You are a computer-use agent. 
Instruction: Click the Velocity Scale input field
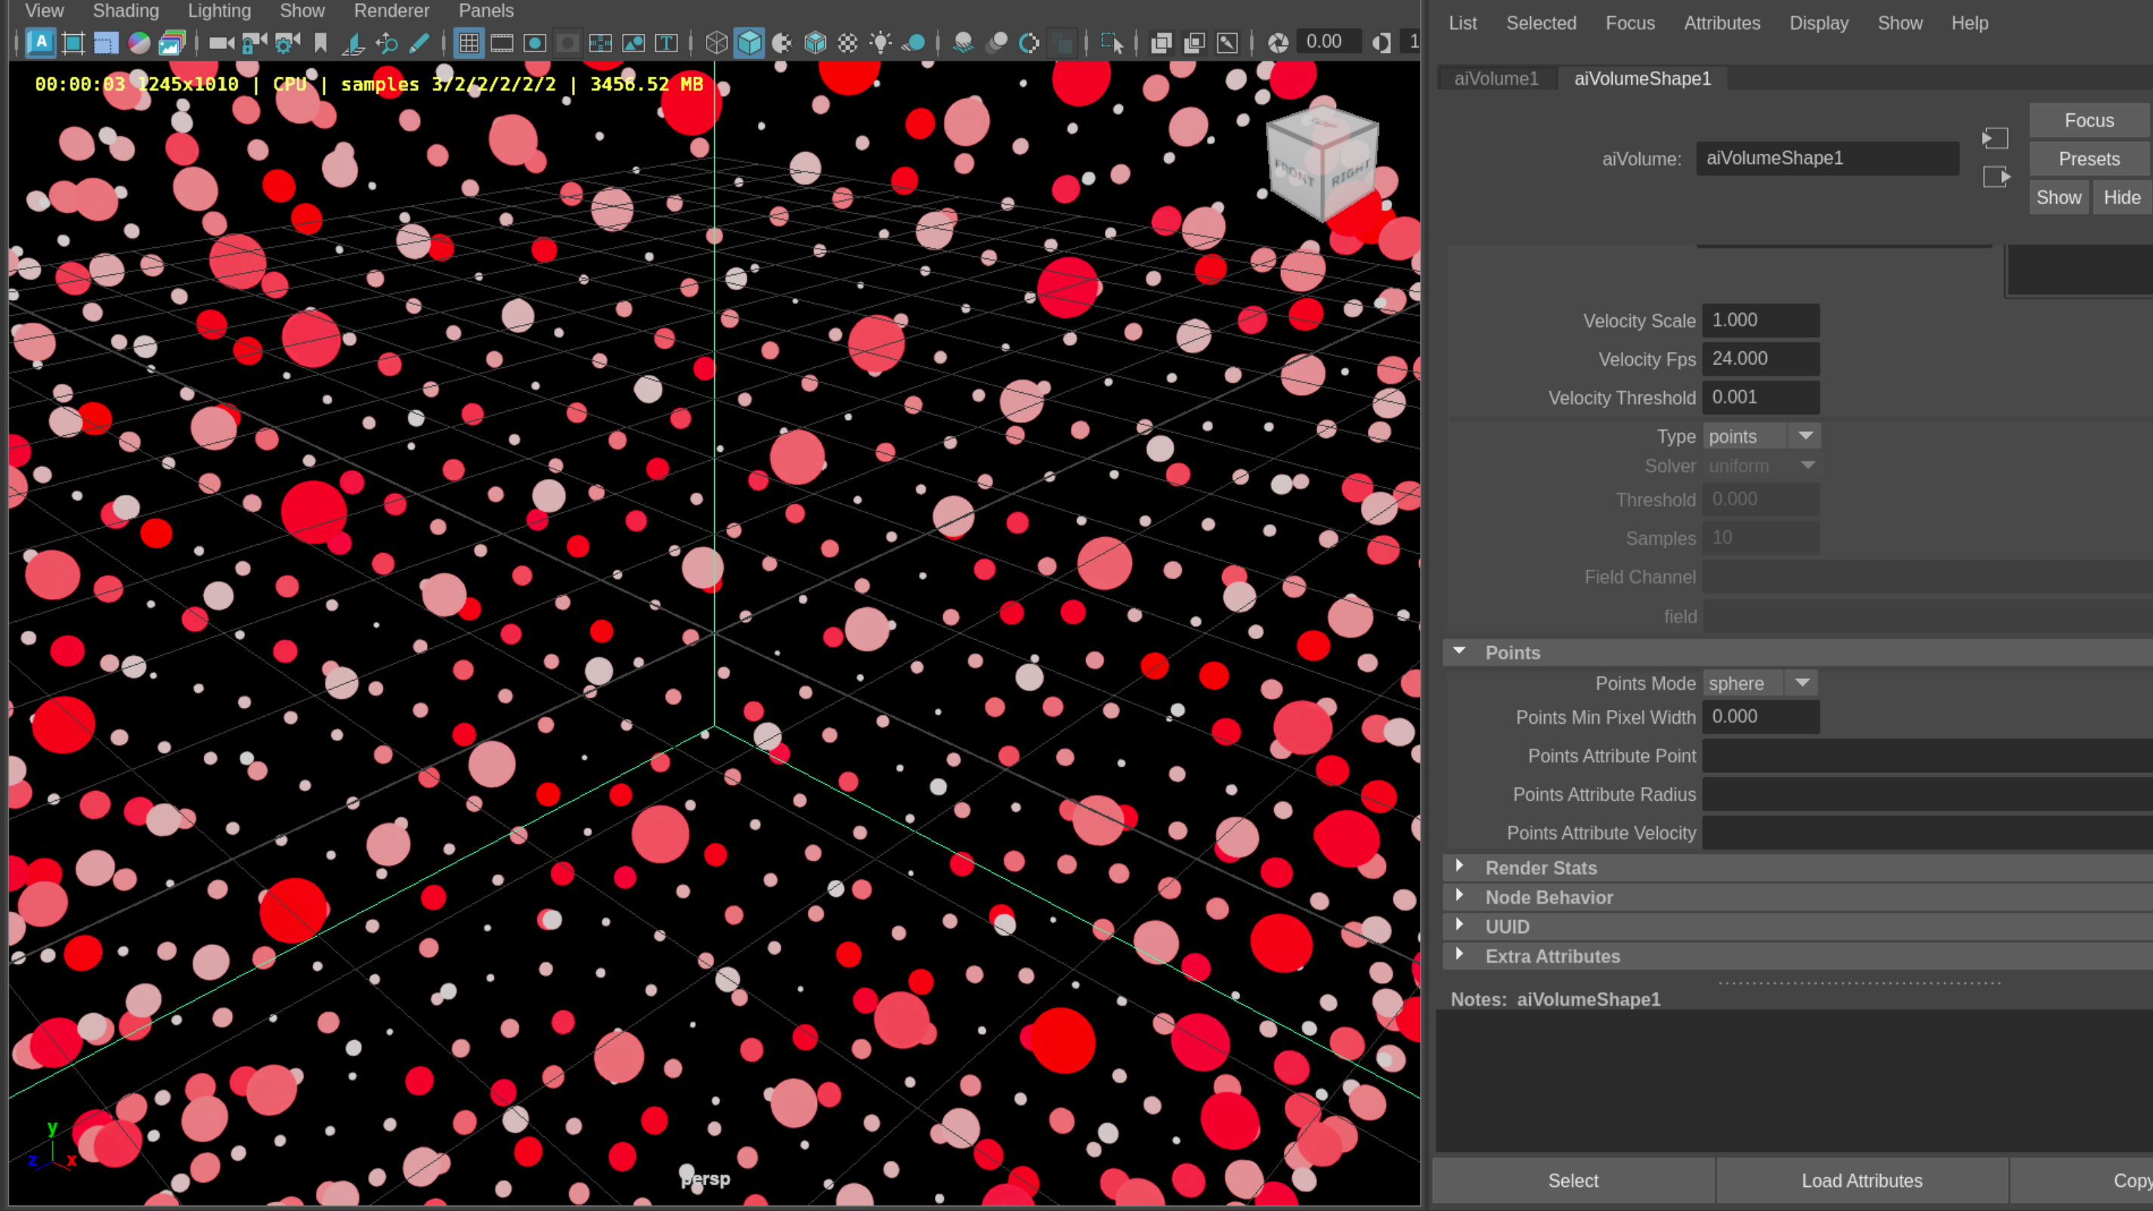1760,320
